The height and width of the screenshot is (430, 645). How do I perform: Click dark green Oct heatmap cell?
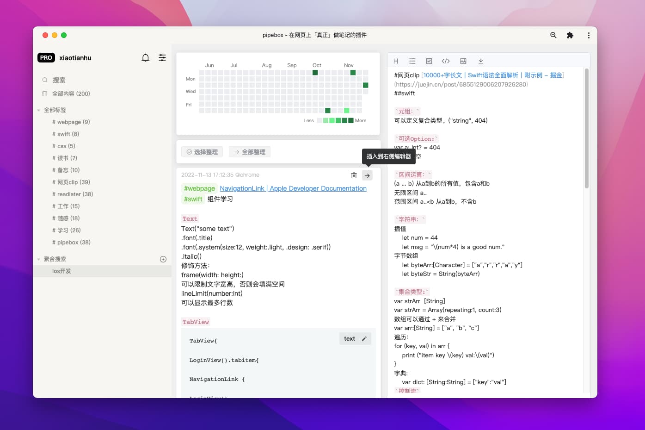[315, 73]
